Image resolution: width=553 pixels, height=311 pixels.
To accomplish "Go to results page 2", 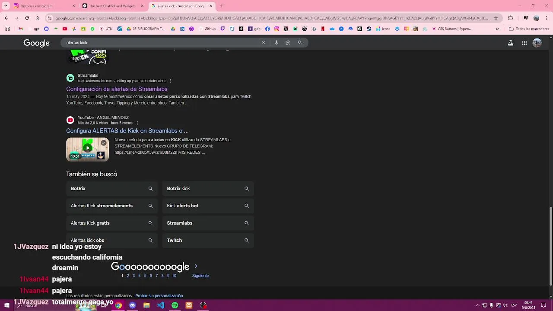I will pyautogui.click(x=127, y=276).
